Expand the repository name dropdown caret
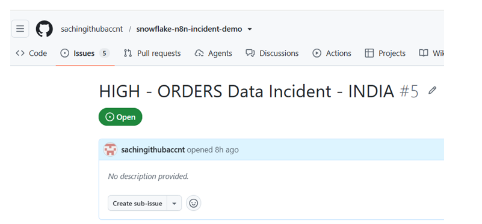 [x=250, y=29]
